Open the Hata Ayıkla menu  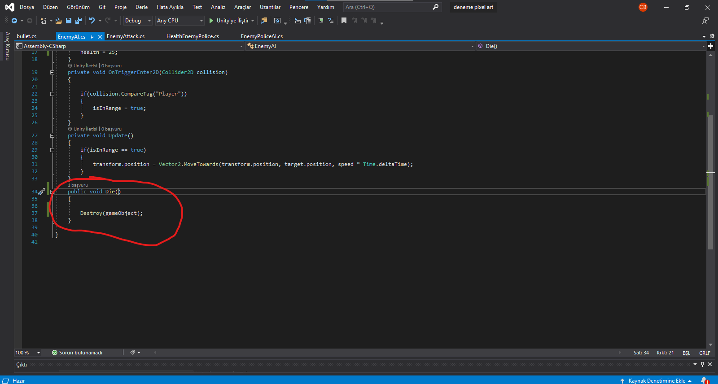pyautogui.click(x=170, y=7)
